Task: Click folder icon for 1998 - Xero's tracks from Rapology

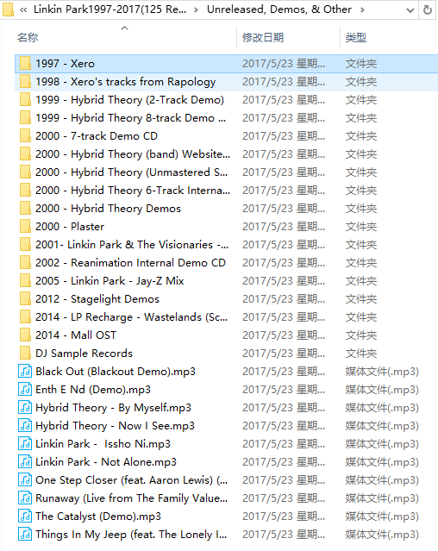Action: 25,82
